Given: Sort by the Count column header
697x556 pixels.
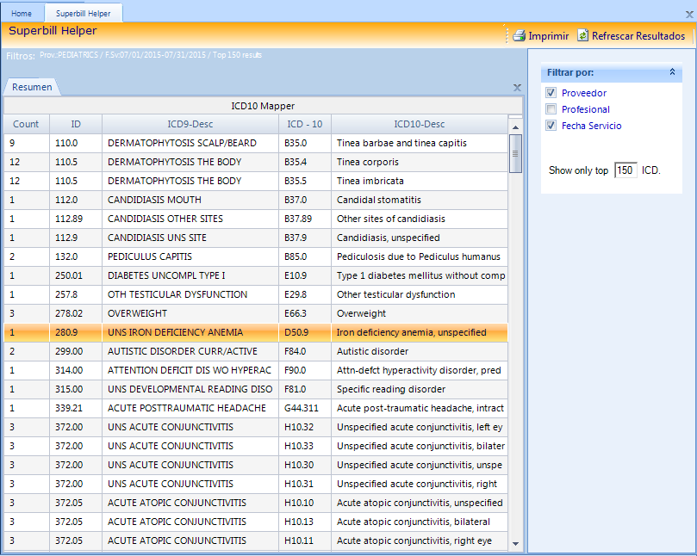Looking at the screenshot, I should point(26,124).
